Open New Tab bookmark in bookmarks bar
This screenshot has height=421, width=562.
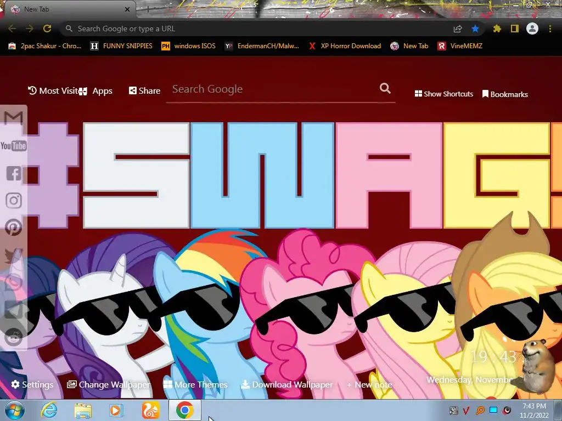409,46
